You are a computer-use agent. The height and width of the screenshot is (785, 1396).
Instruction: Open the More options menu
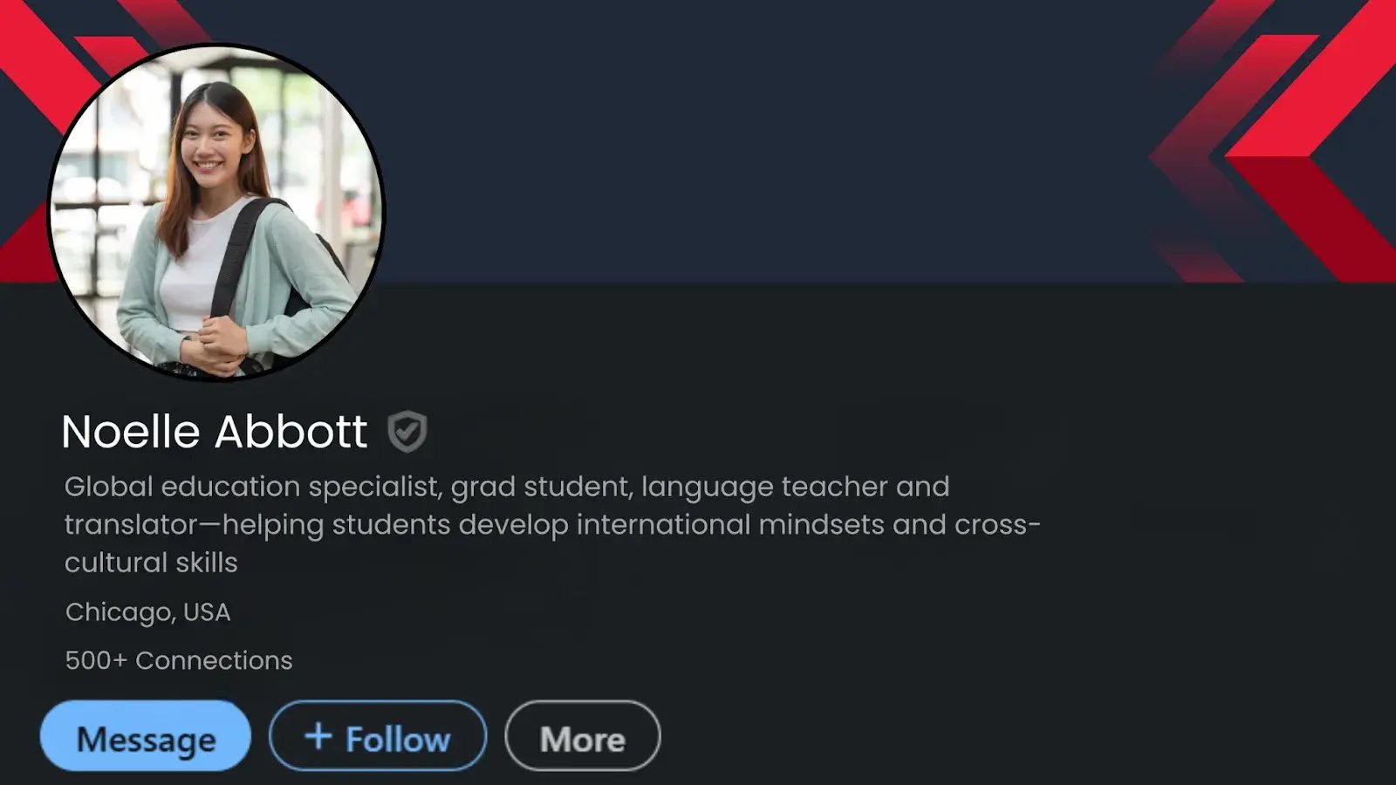pos(582,737)
